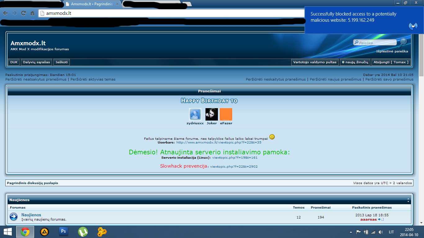Open the Naujienos forum title link
Viewport: 424px width, 238px height.
31,215
